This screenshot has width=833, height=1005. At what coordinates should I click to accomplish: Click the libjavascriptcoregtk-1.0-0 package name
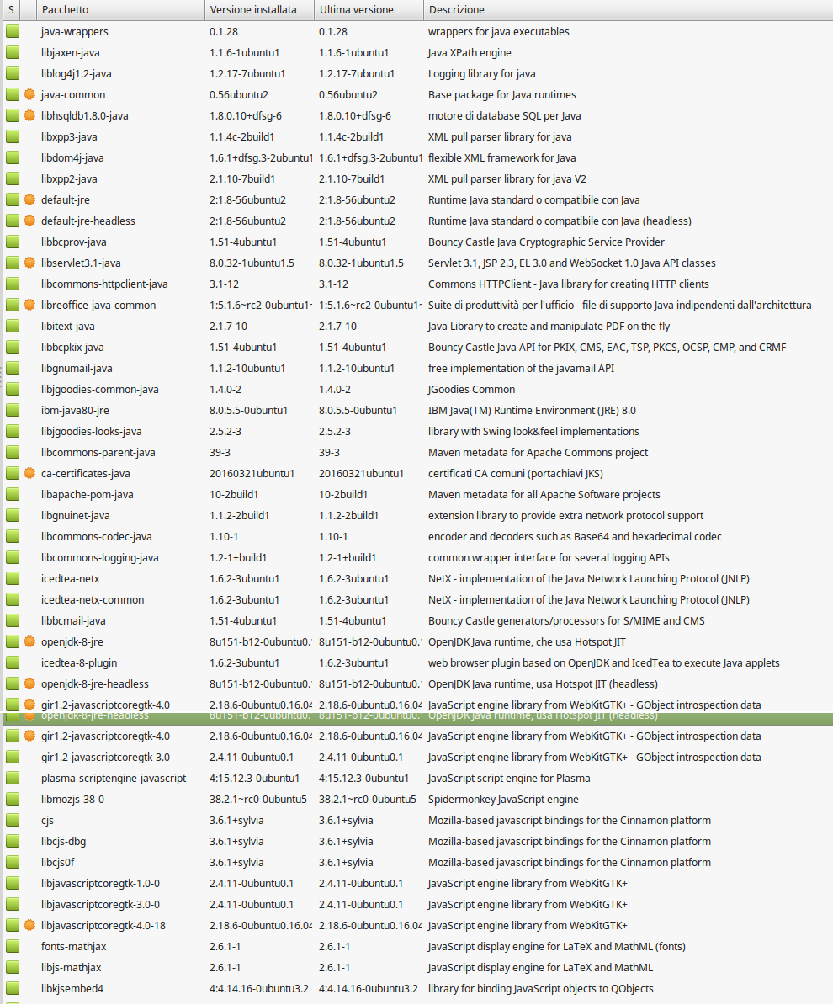[x=101, y=884]
